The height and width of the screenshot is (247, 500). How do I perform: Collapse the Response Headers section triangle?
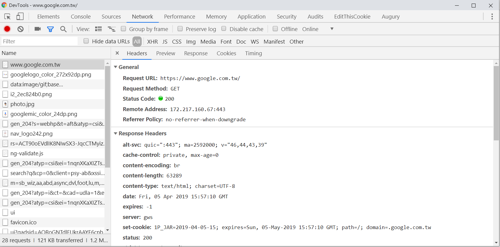coord(115,133)
